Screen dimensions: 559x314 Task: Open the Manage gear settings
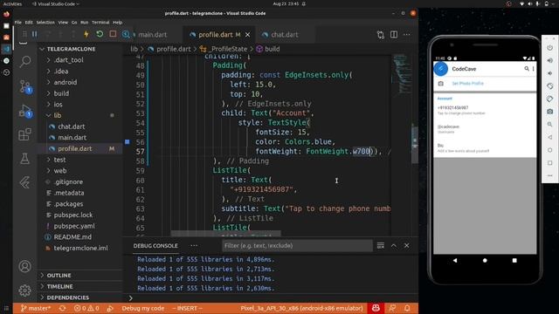pyautogui.click(x=24, y=290)
